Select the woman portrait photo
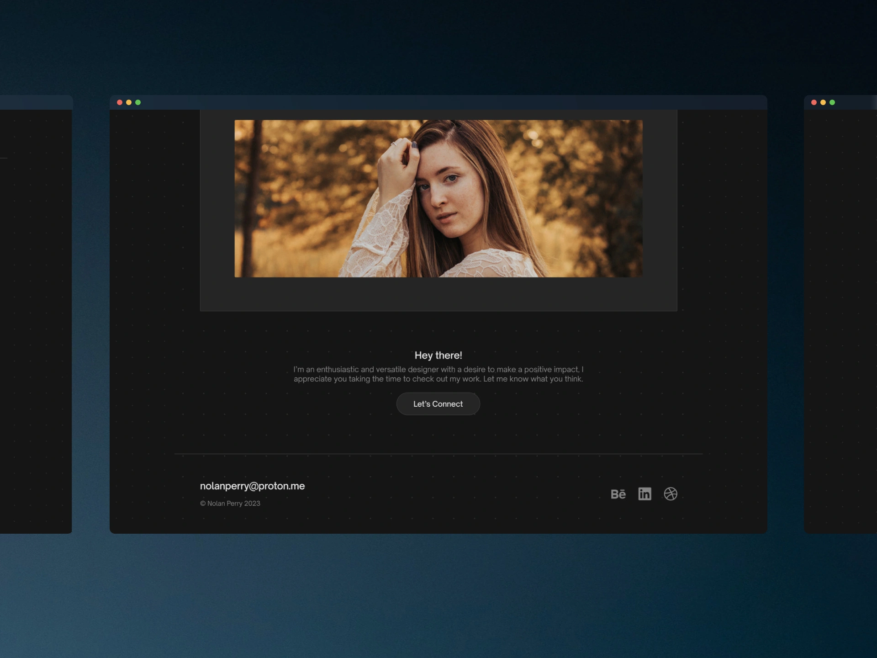Screen dimensions: 877x658 click(438, 198)
